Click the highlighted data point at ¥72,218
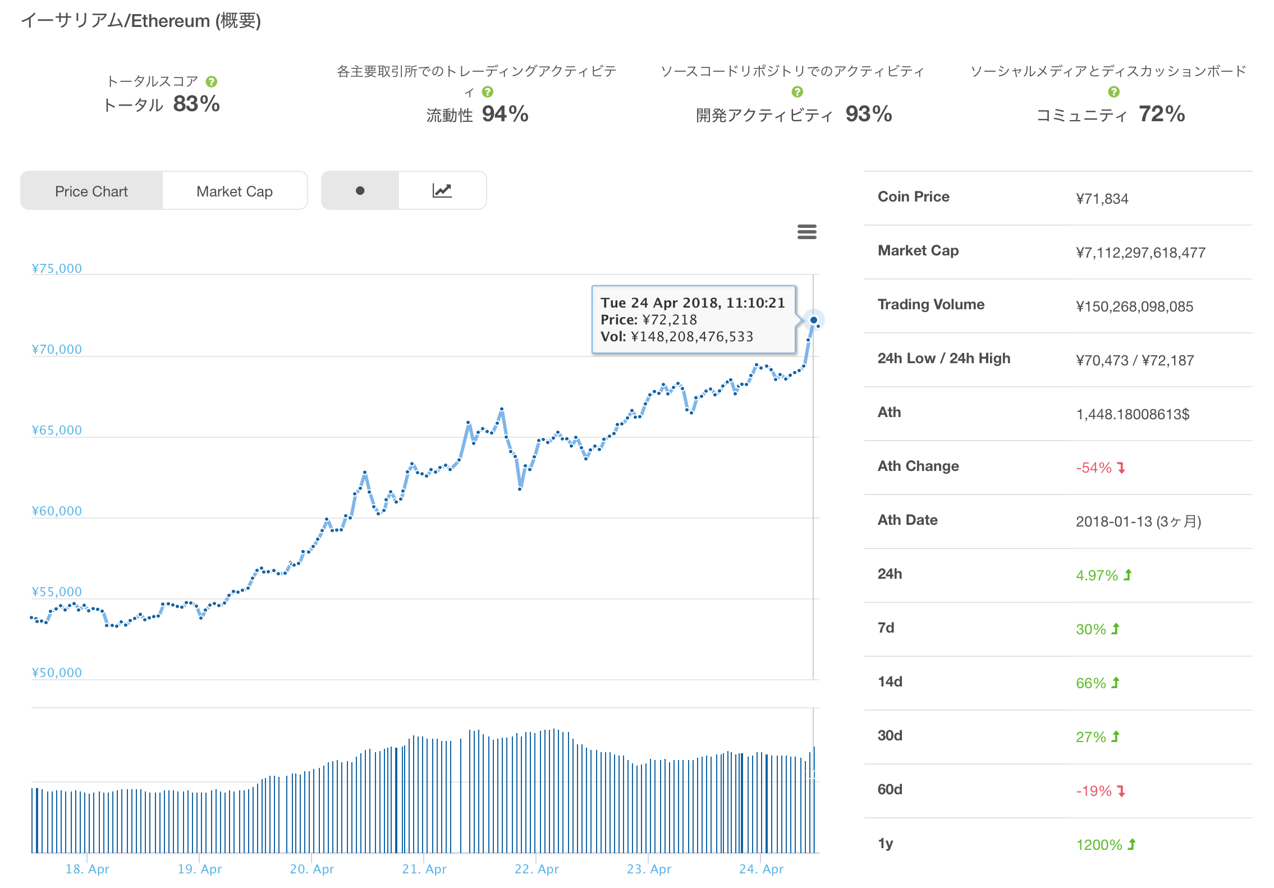The height and width of the screenshot is (888, 1274). [x=814, y=320]
